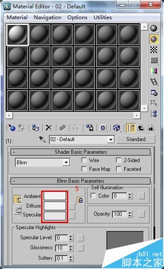Toggle the checkered Background icon

(154, 50)
